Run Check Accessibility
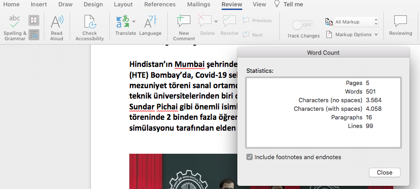The height and width of the screenshot is (189, 420). tap(90, 28)
